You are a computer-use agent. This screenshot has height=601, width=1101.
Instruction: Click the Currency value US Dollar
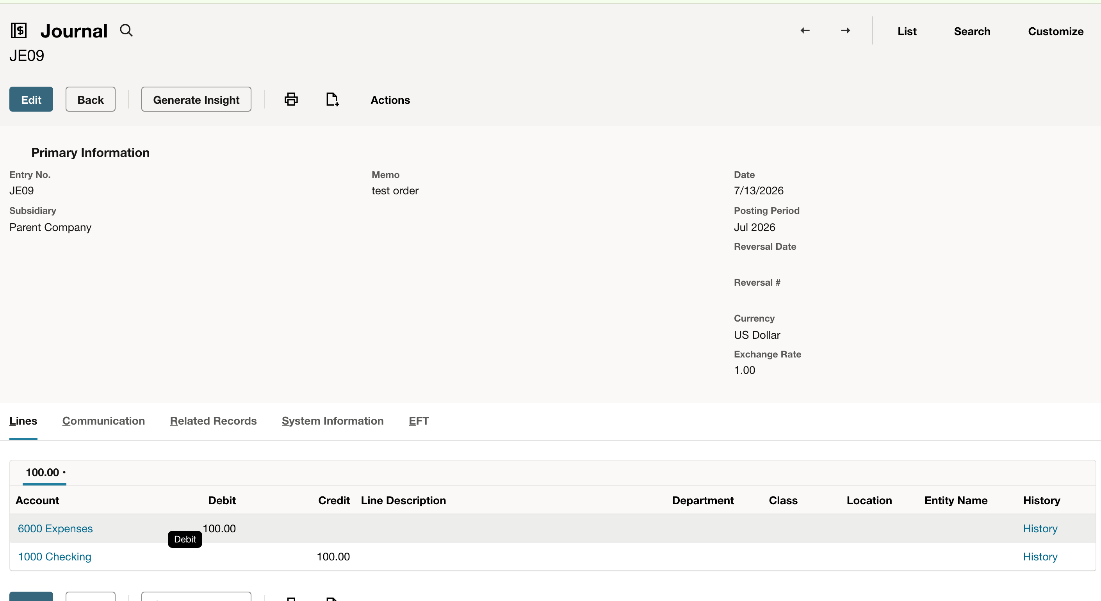[x=757, y=335]
